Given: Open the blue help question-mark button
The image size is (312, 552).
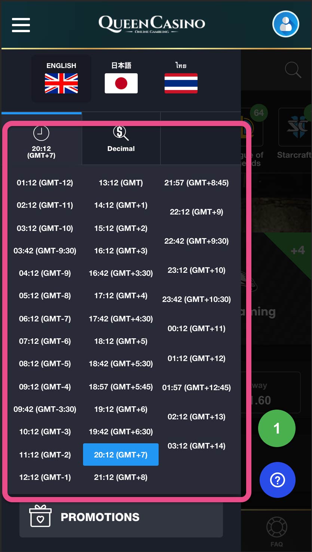Looking at the screenshot, I should (278, 480).
